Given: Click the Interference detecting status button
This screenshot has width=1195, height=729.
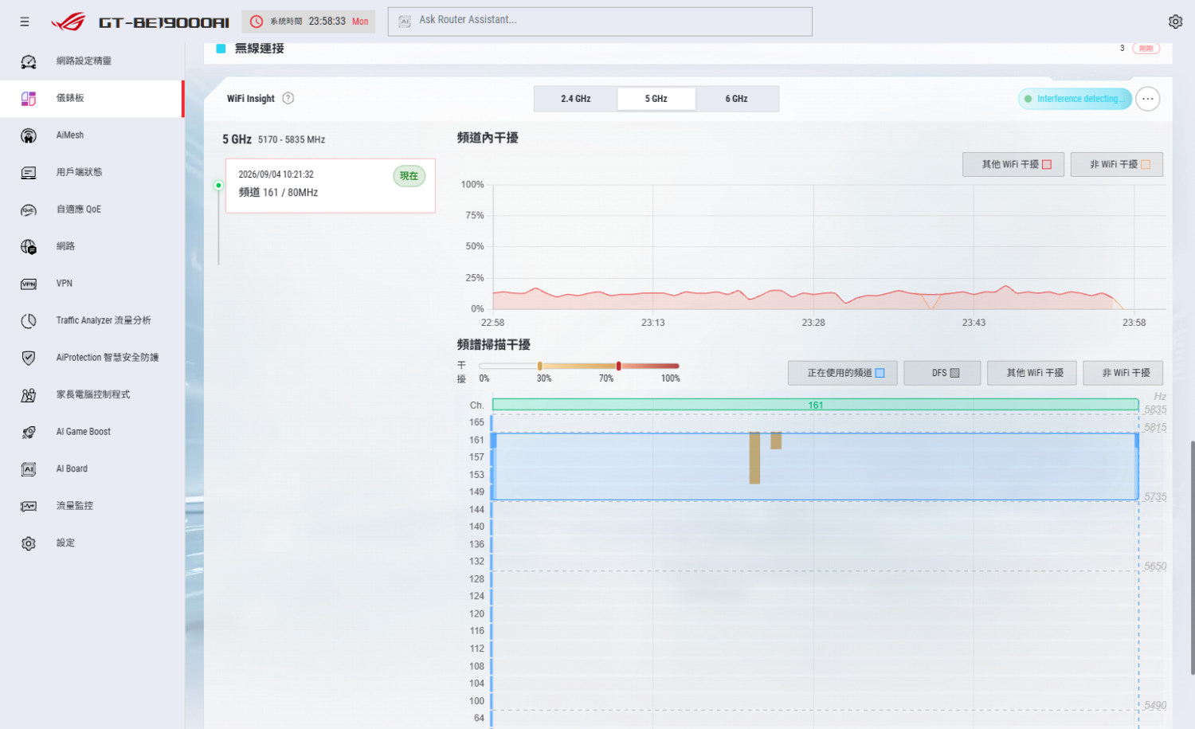Looking at the screenshot, I should (x=1075, y=99).
